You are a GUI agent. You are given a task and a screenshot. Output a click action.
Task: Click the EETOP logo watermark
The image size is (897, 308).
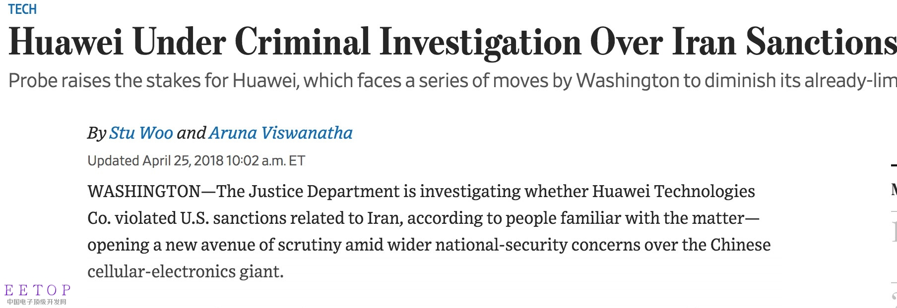coord(38,290)
